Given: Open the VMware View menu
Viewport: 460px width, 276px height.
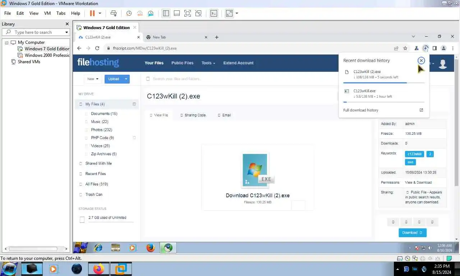Looking at the screenshot, I should [34, 13].
